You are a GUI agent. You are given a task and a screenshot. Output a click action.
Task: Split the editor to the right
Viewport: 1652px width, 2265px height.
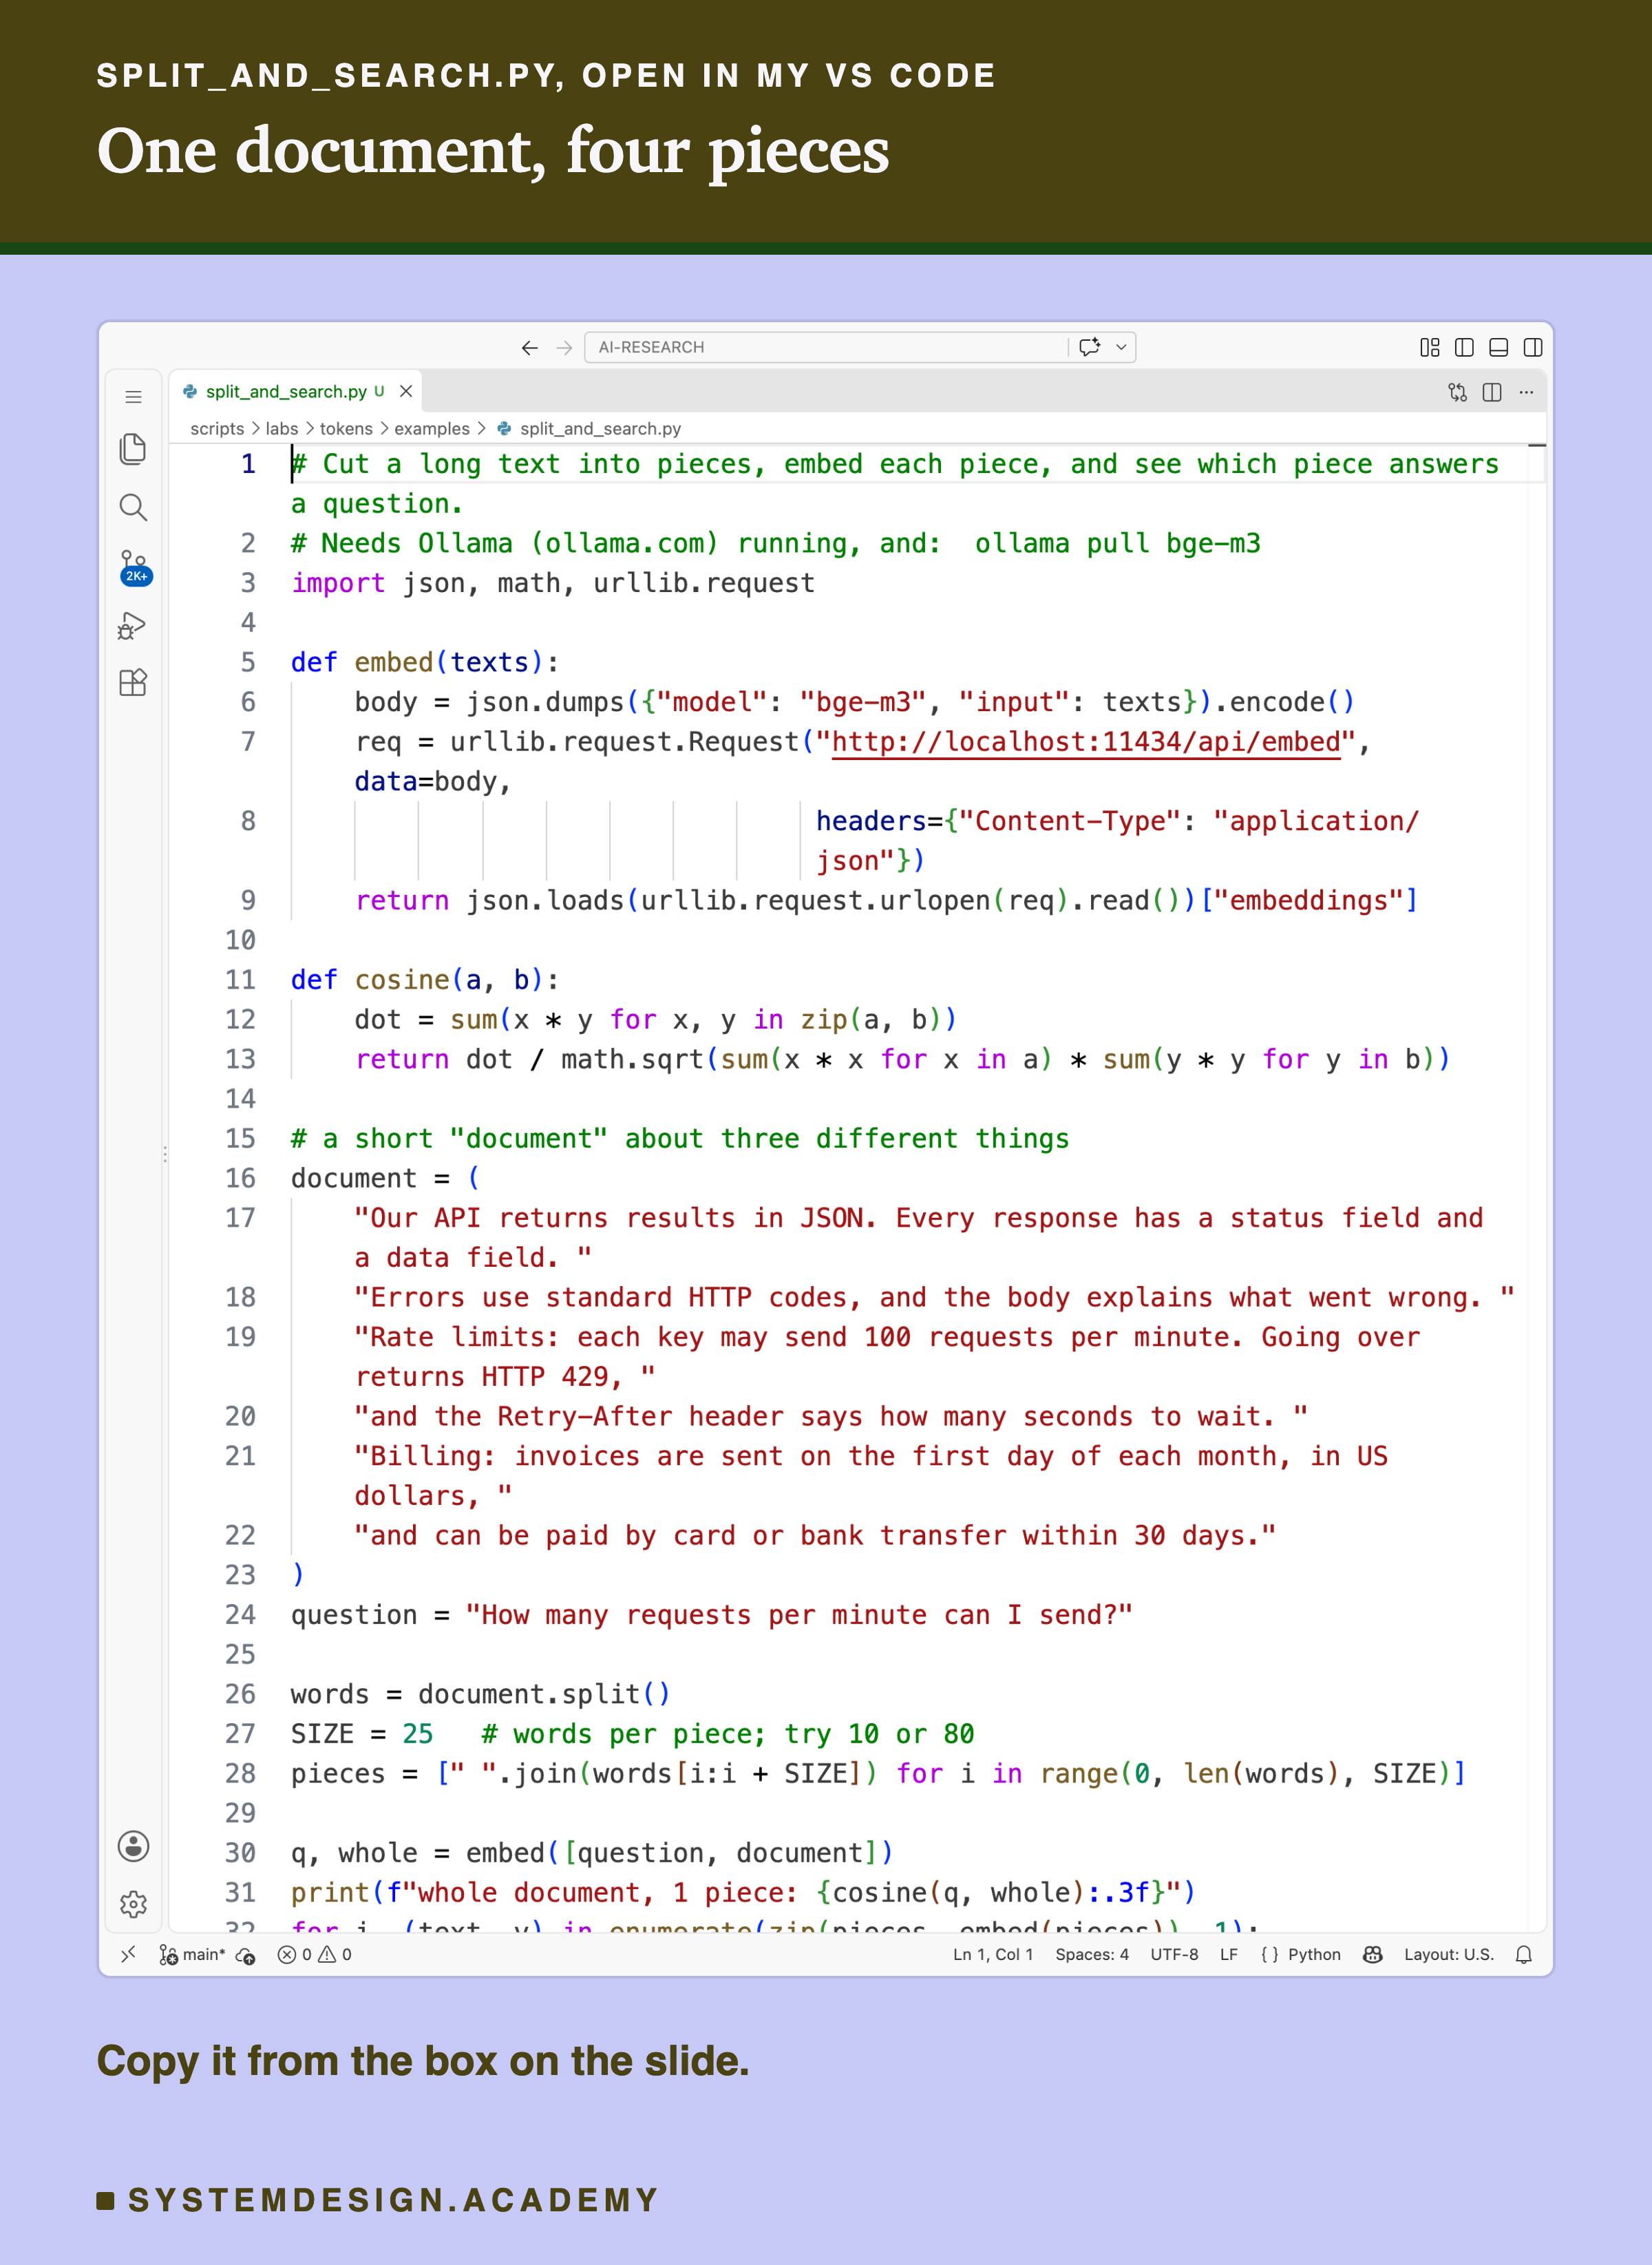click(1492, 392)
